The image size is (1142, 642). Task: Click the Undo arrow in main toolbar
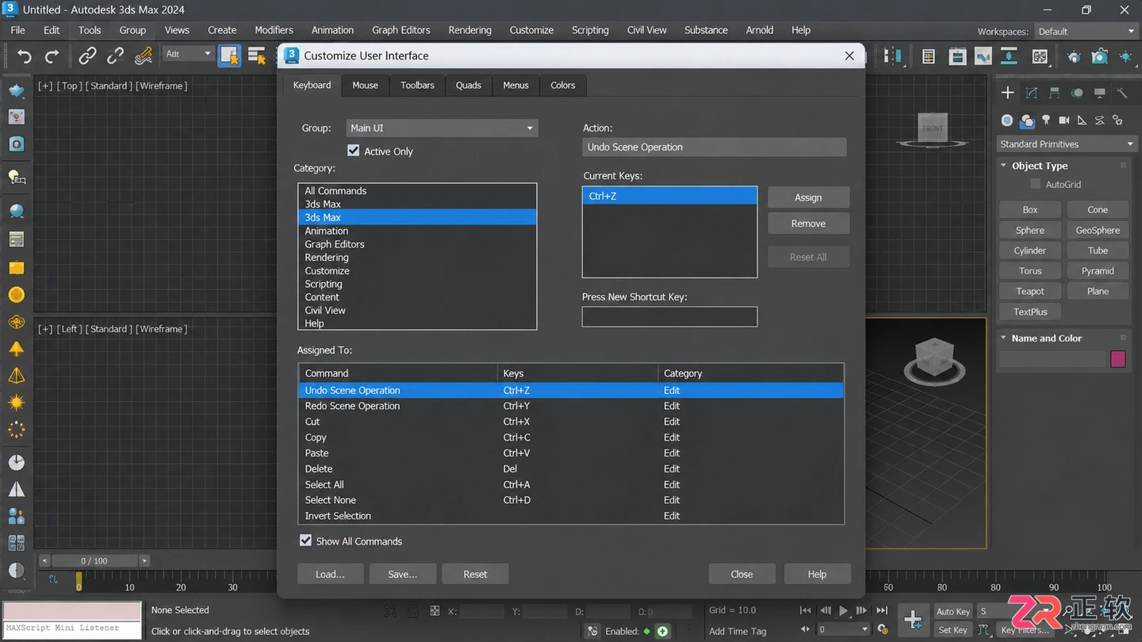[25, 55]
